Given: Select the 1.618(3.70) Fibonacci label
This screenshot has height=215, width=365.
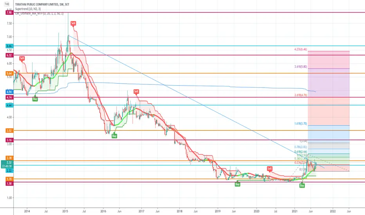Looking at the screenshot, I should (301, 124).
